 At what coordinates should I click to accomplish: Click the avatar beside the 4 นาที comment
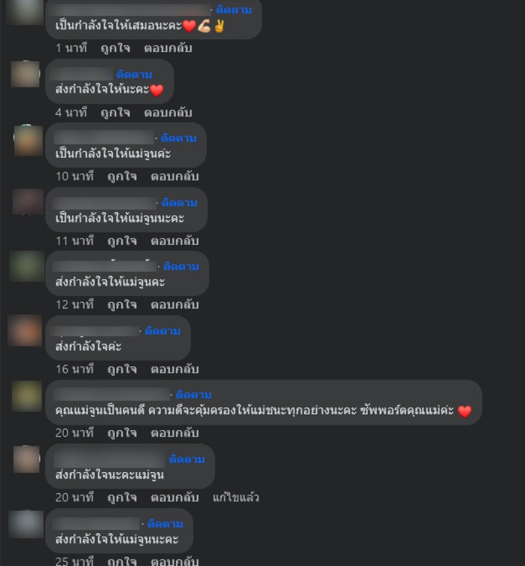25,74
